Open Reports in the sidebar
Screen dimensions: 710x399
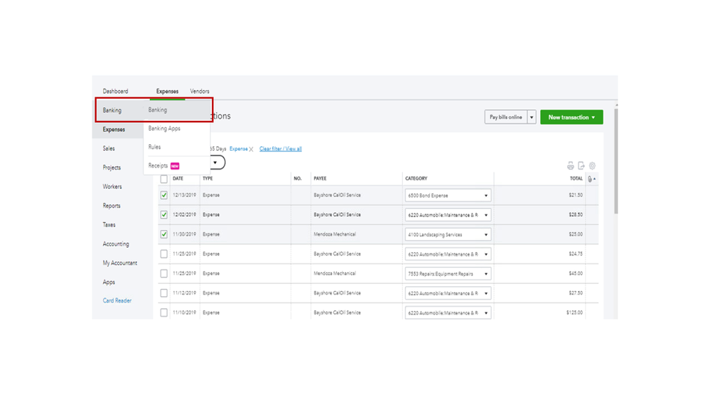point(112,206)
